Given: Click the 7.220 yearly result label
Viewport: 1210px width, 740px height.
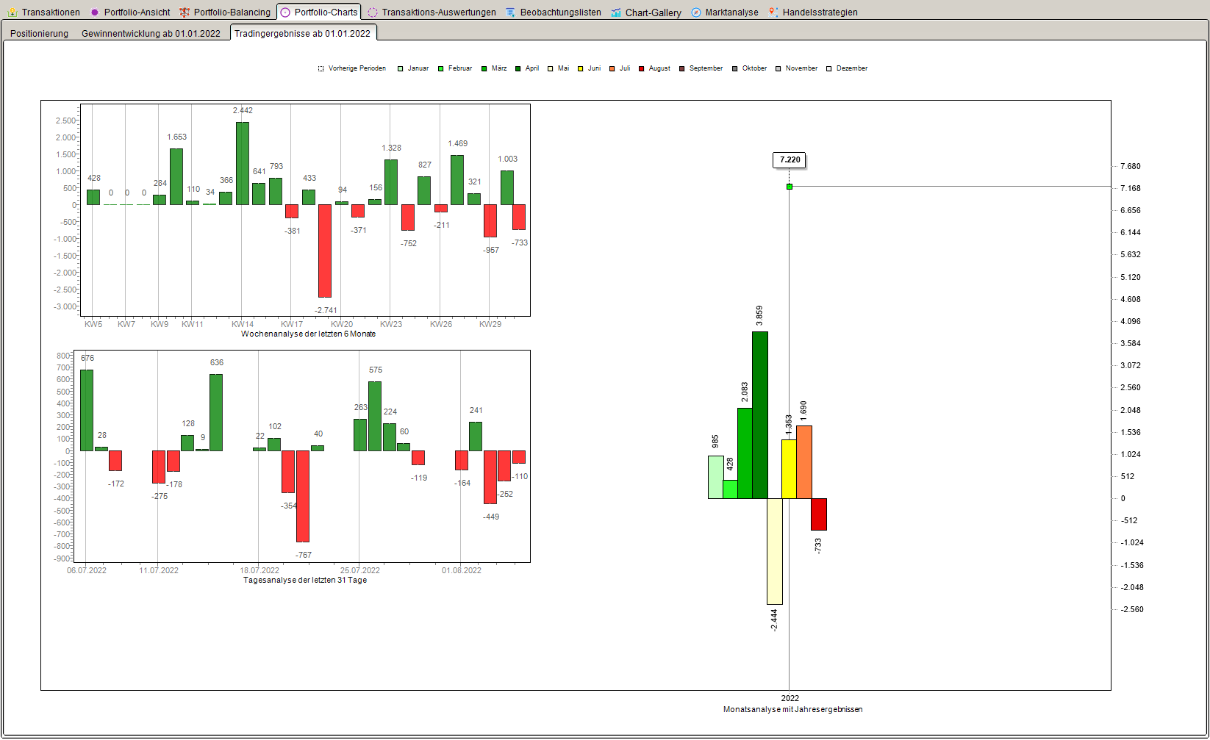Looking at the screenshot, I should (x=790, y=160).
